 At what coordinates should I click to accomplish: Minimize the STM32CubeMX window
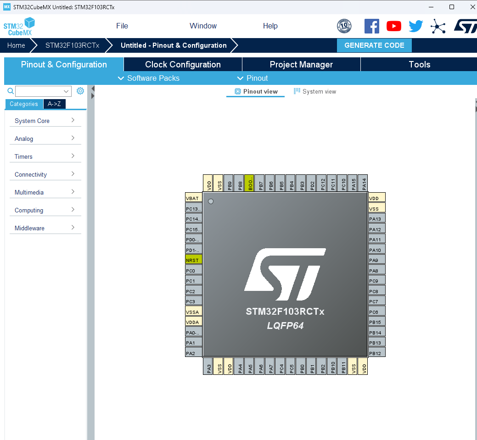431,7
